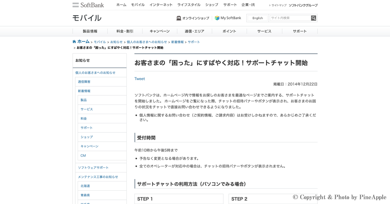Select the 製品情報 navigation tab
Screen dimensions: 390x204
[x=90, y=31]
